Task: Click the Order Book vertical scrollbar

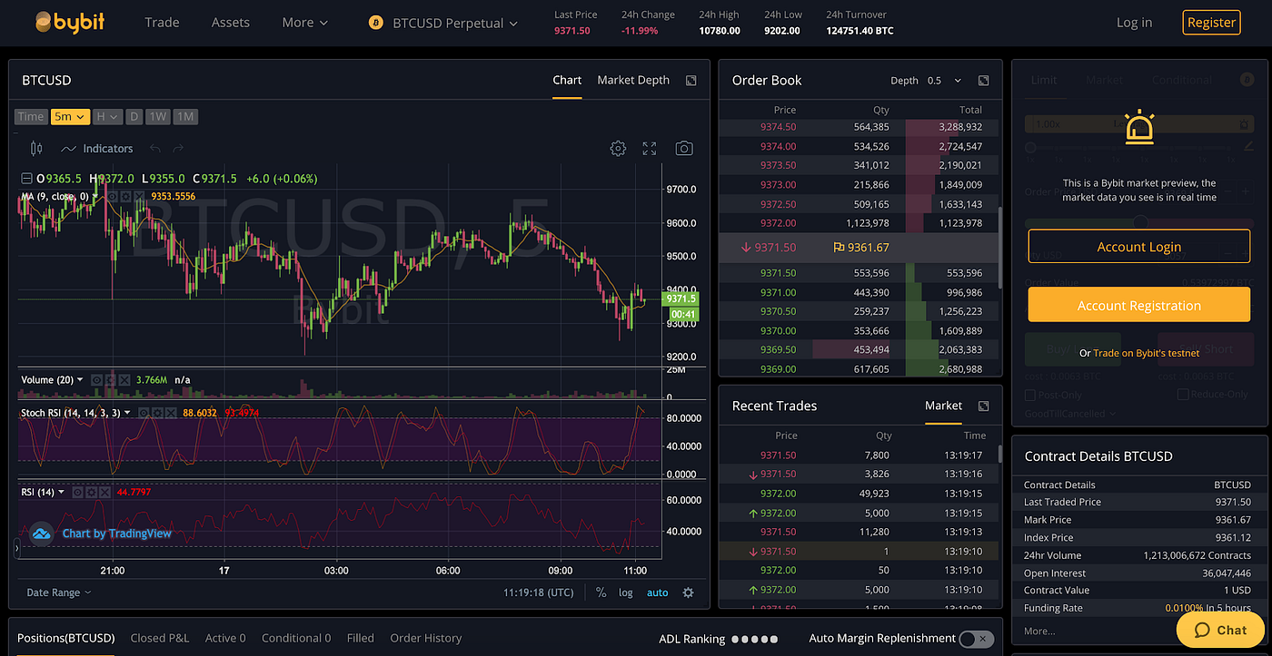Action: 1000,247
